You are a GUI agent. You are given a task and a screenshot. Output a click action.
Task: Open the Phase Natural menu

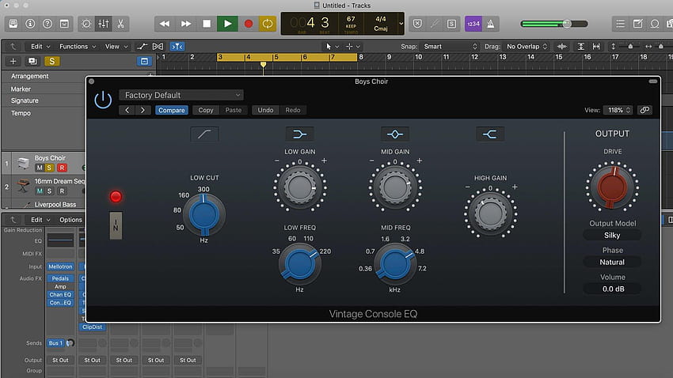[612, 262]
